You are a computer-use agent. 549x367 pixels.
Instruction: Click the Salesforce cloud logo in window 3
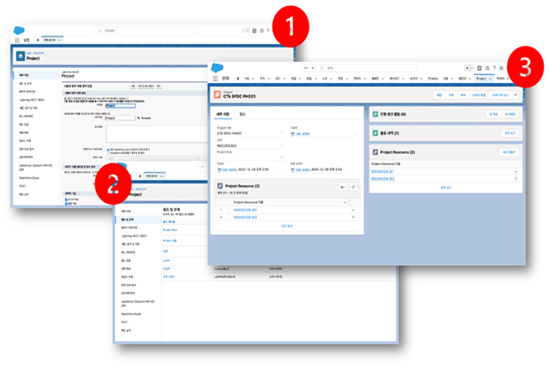[216, 67]
